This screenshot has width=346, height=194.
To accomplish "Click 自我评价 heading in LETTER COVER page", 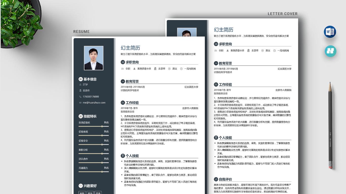I will click(x=226, y=179).
